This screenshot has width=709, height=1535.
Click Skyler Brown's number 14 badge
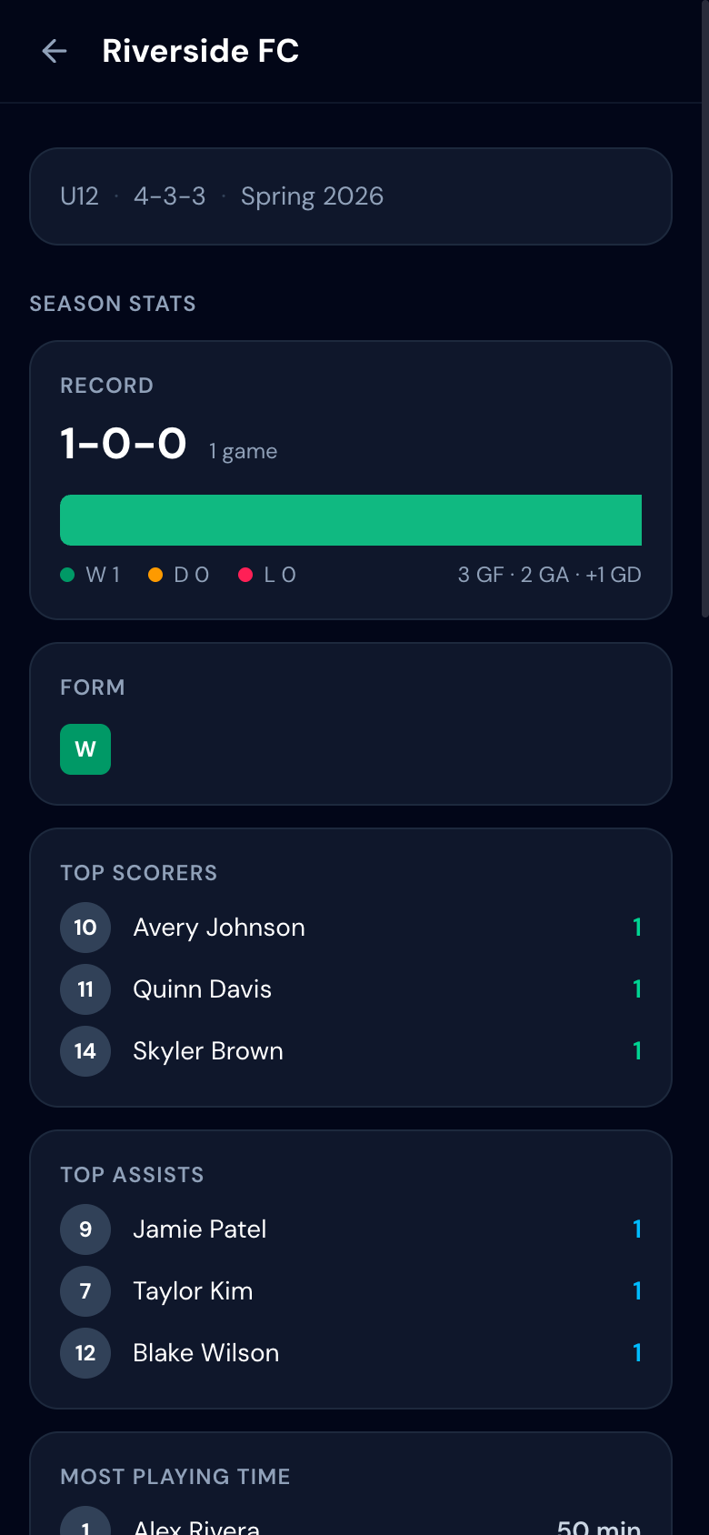(x=85, y=1051)
